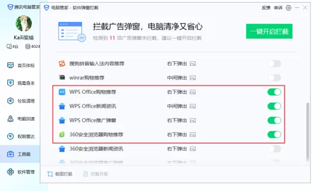Image resolution: width=313 pixels, height=191 pixels.
Task: Click the 4台 devices indicator
Action: pos(13,47)
